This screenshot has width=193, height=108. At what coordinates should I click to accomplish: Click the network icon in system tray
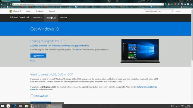[177, 106]
